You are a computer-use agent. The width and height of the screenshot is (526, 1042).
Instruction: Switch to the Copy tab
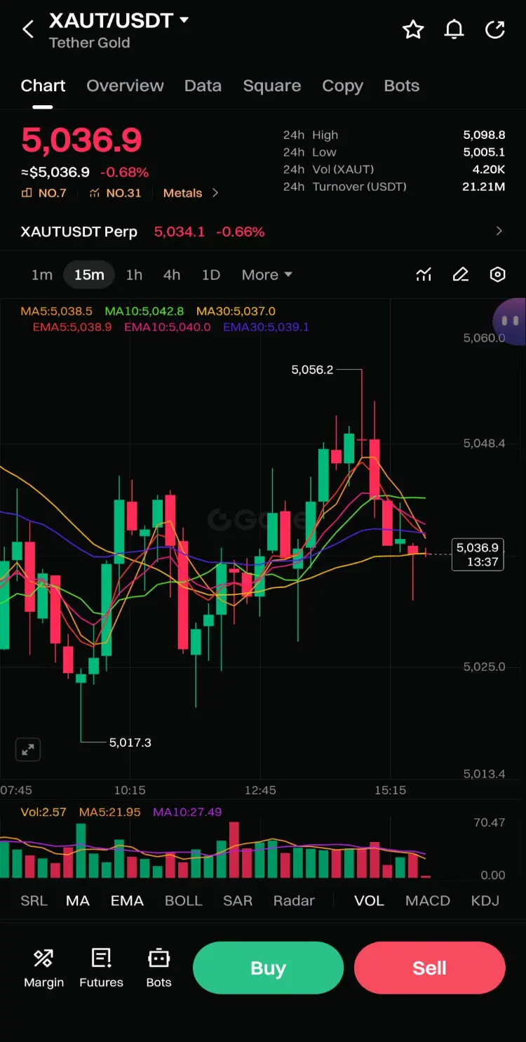pyautogui.click(x=342, y=86)
